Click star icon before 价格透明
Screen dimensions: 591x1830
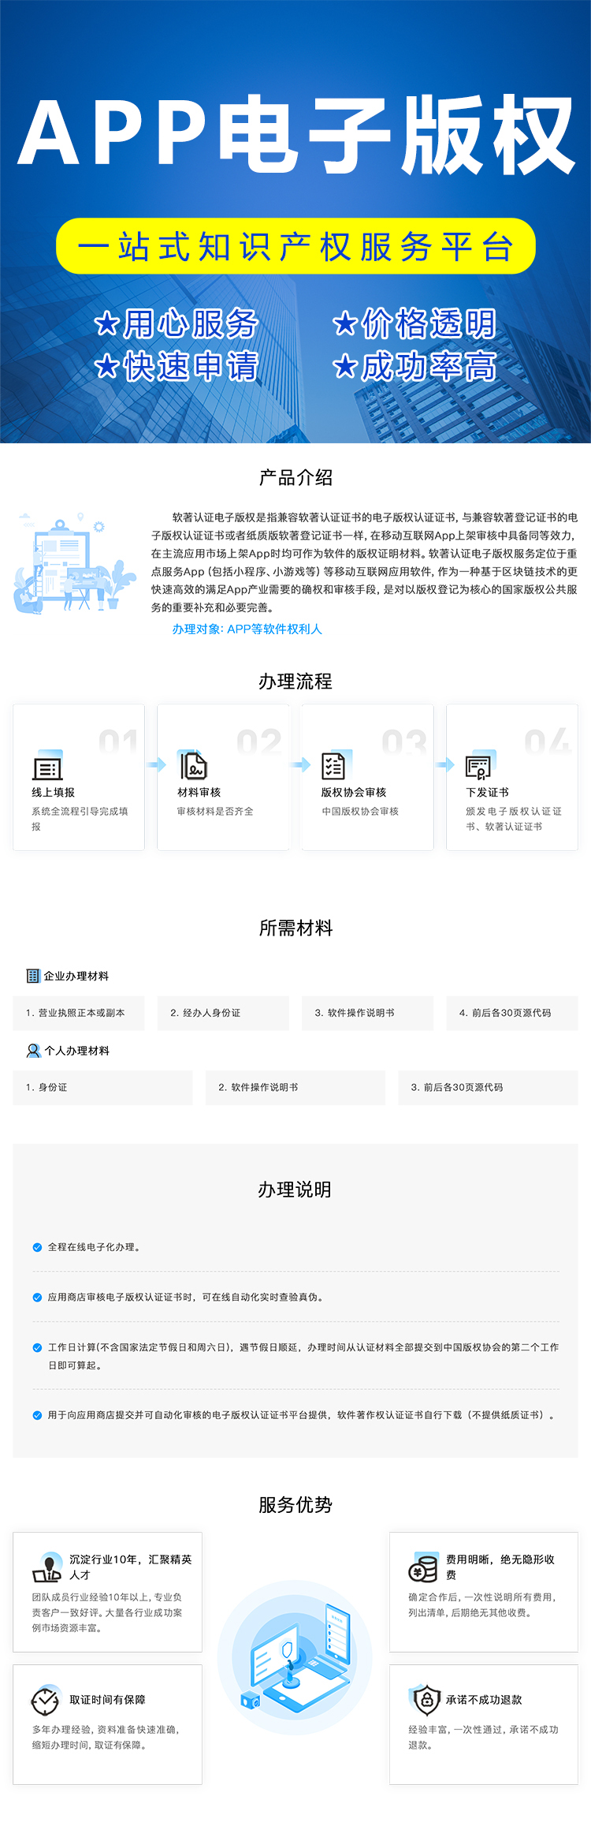tap(344, 323)
